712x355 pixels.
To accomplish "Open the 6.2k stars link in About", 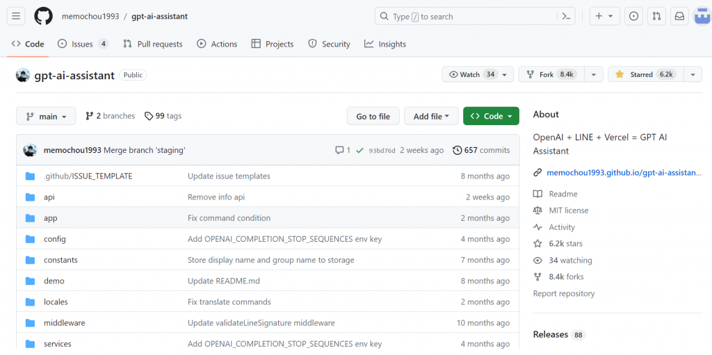I will pyautogui.click(x=565, y=243).
